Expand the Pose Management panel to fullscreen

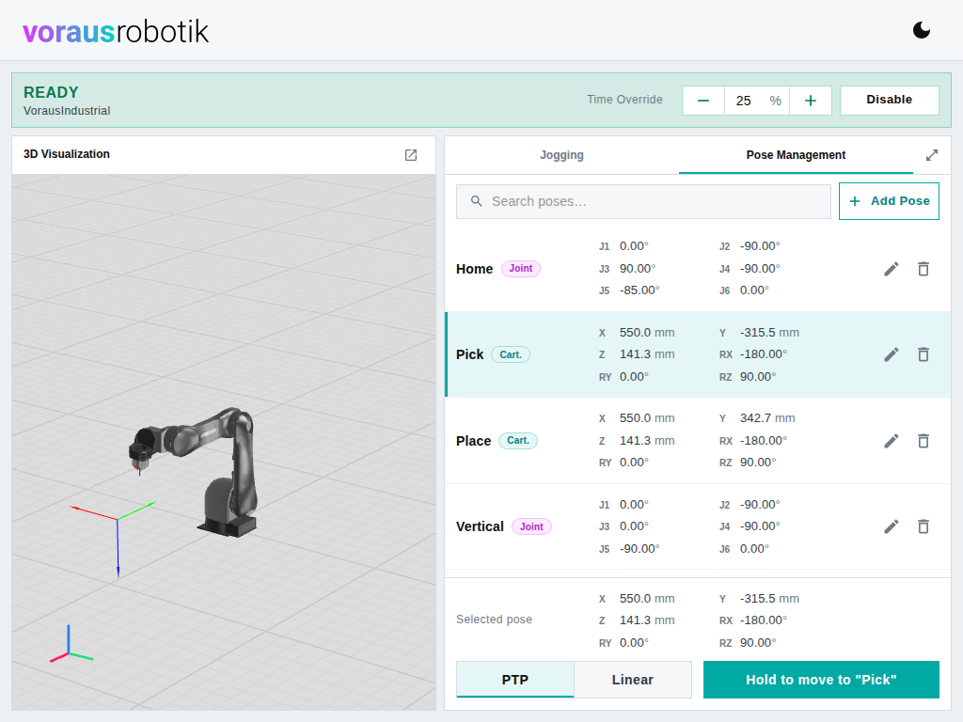[932, 155]
